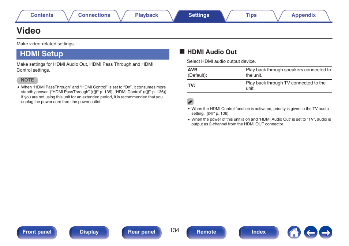Click the Front panel button

coord(37,232)
